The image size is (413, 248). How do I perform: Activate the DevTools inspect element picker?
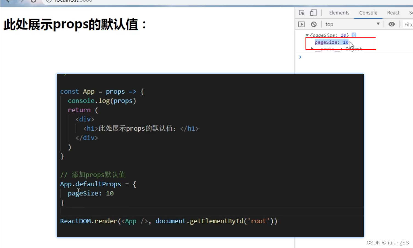point(302,13)
